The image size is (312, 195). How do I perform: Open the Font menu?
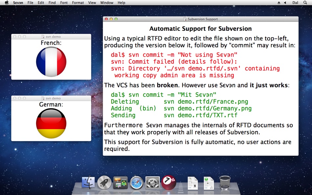(x=64, y=3)
